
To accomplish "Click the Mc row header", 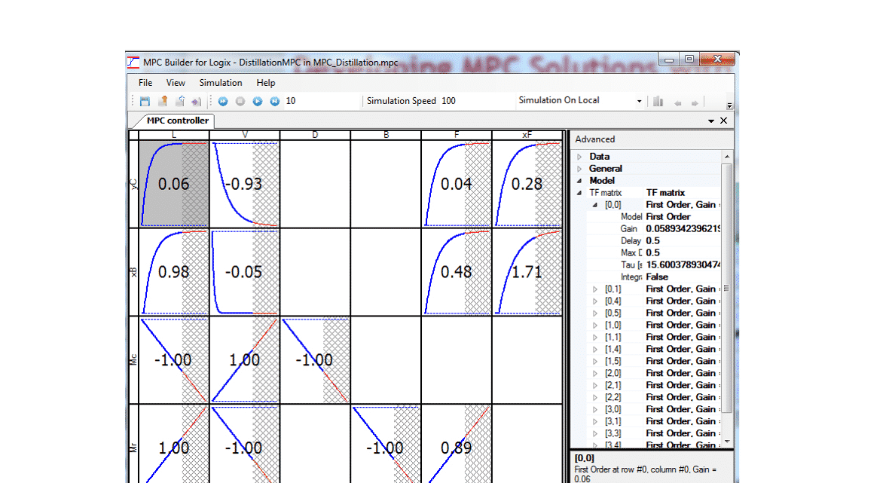I will [x=134, y=359].
